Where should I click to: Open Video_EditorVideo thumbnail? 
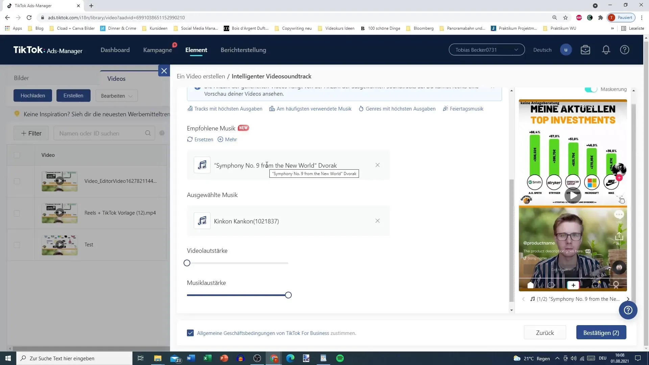[x=59, y=181]
